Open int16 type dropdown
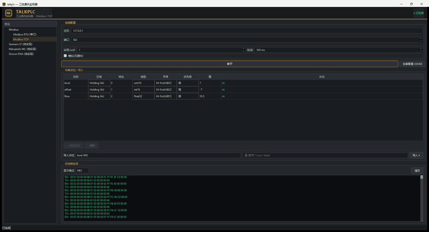The height and width of the screenshot is (232, 429). click(x=144, y=89)
